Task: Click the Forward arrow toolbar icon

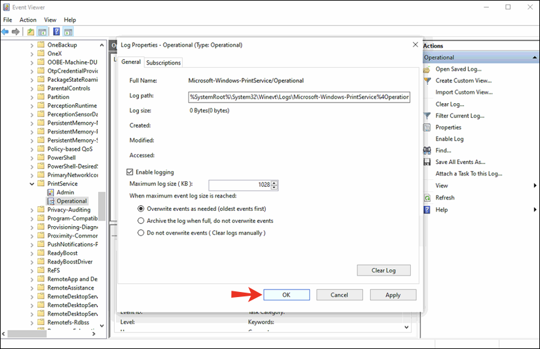Action: click(15, 32)
